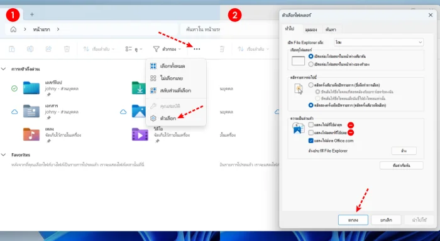
Task: Select open each folder in same window
Action: pos(311,56)
